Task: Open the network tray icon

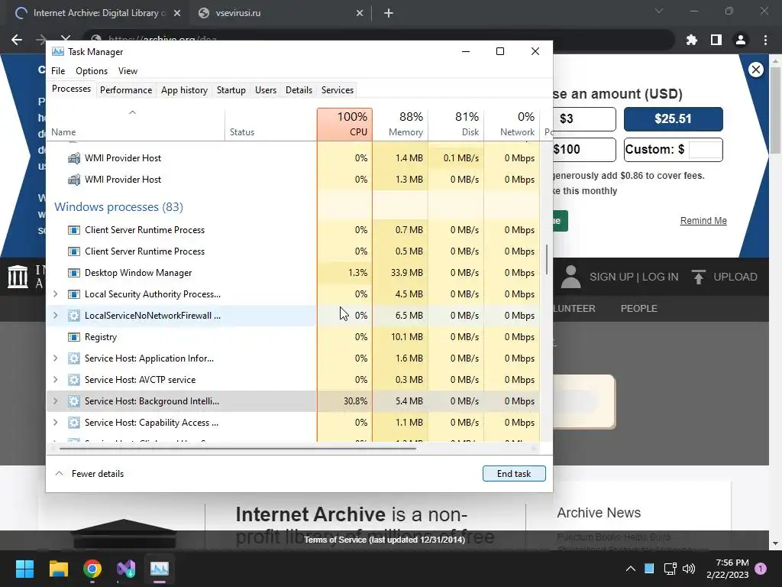Action: (670, 569)
